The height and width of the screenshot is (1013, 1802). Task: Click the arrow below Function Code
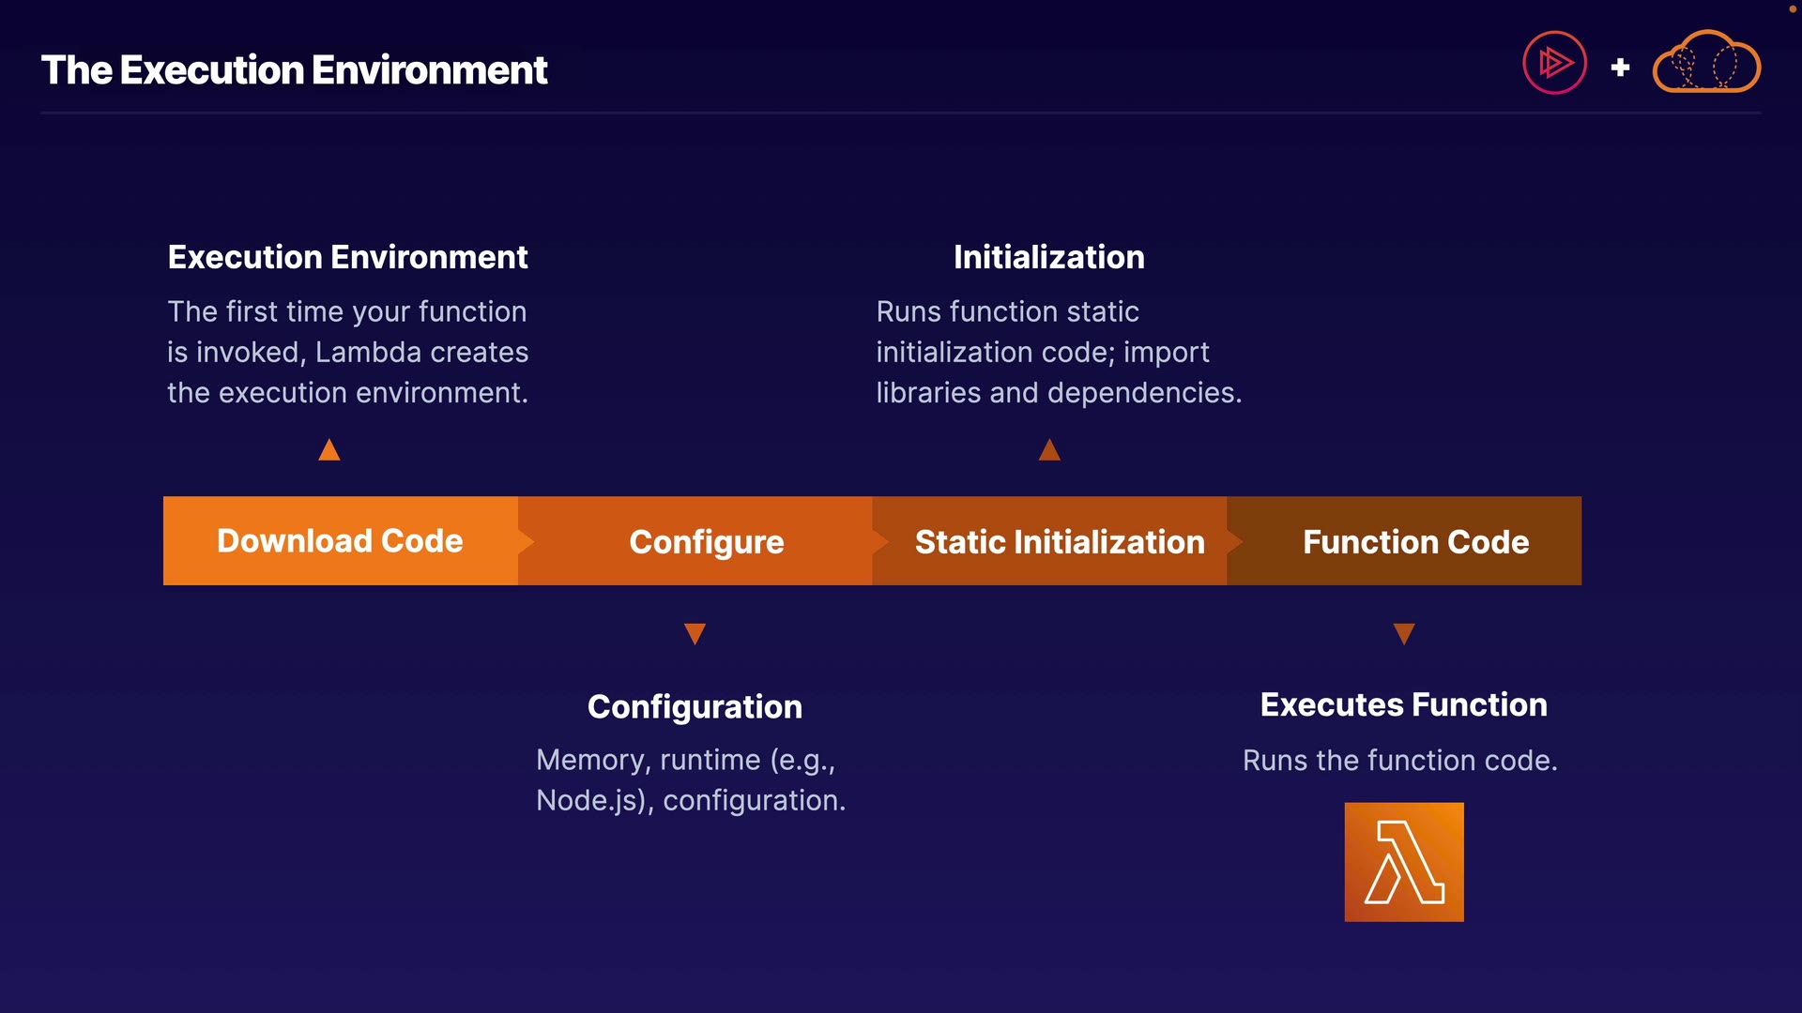[x=1403, y=634]
